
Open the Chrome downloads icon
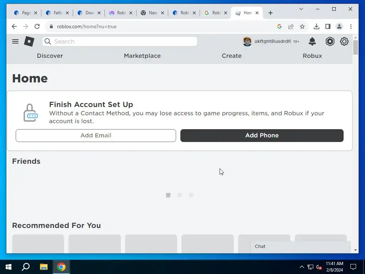point(317,26)
